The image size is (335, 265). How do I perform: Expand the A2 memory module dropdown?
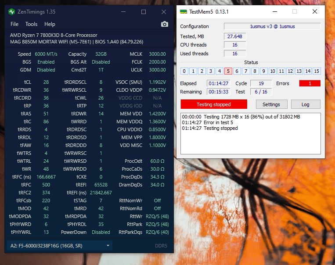pos(60,246)
